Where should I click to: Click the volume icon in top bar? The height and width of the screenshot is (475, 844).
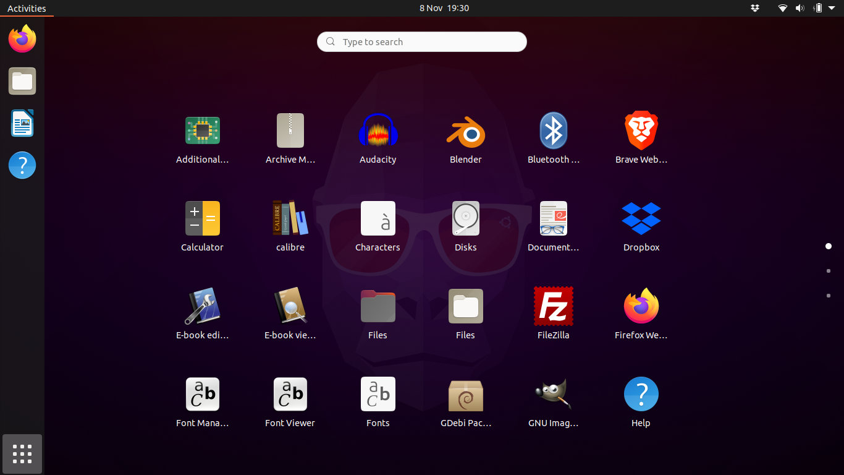800,8
